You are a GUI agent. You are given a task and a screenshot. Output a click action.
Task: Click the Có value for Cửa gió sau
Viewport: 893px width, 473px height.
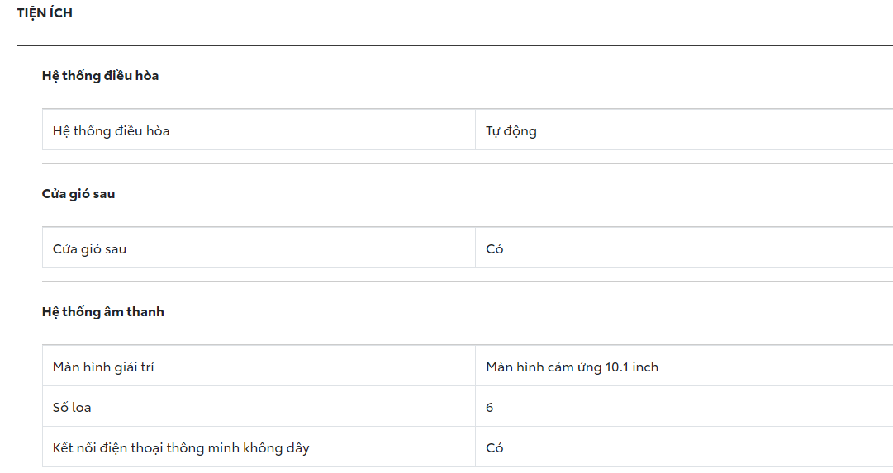(x=495, y=249)
